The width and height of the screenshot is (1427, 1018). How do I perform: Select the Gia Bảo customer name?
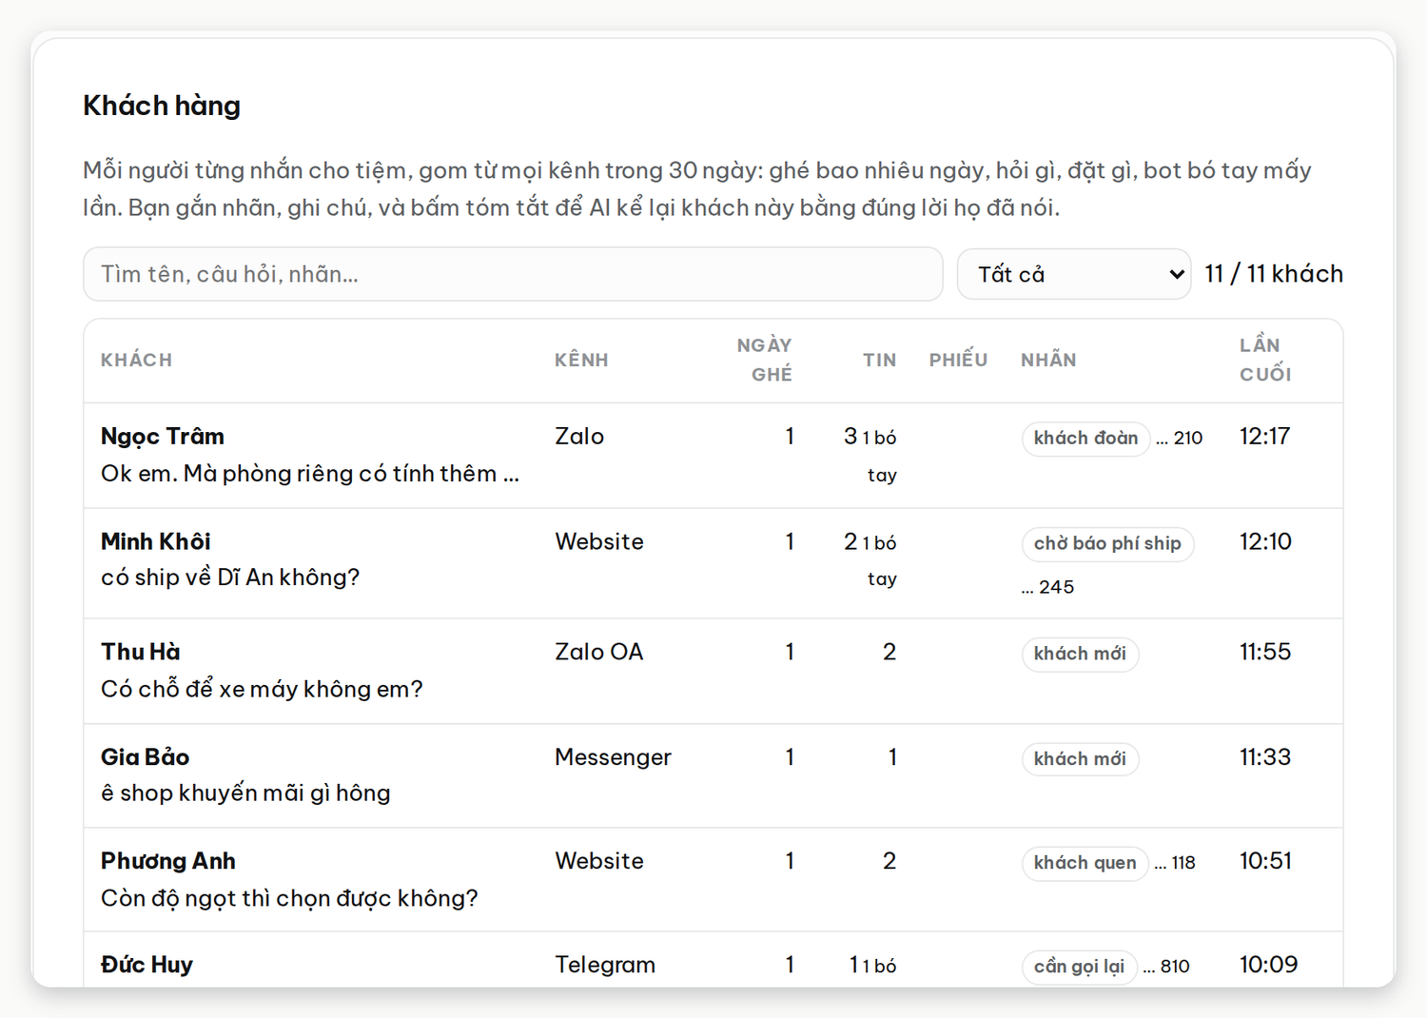(145, 757)
